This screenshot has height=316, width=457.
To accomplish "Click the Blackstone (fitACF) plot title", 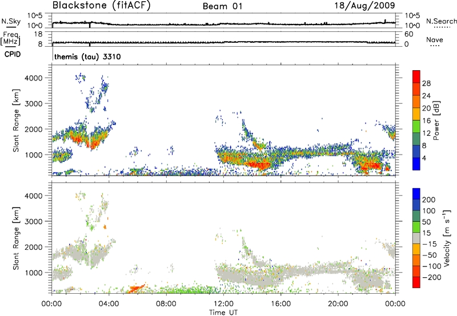I will [x=101, y=5].
